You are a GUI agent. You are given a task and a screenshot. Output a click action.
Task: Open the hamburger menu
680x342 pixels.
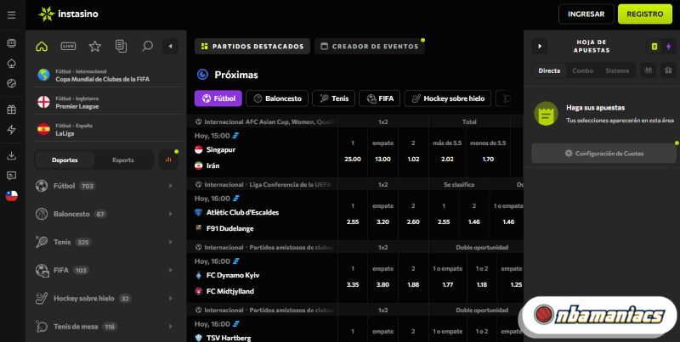point(12,15)
